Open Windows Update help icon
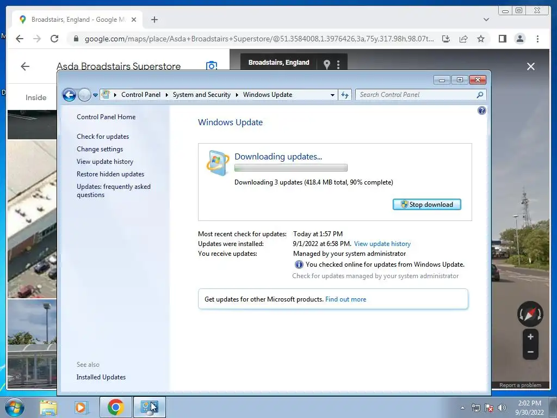Viewport: 557px width, 418px height. (x=482, y=110)
